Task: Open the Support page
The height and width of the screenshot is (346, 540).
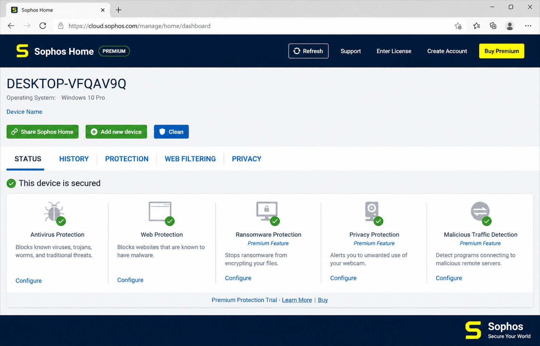Action: (351, 51)
